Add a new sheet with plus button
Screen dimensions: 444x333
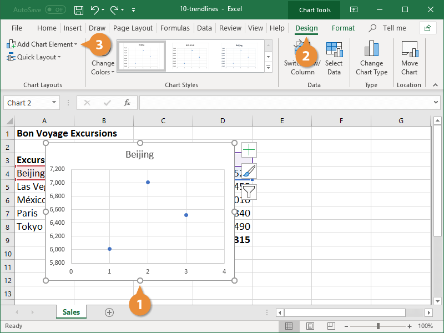109,312
